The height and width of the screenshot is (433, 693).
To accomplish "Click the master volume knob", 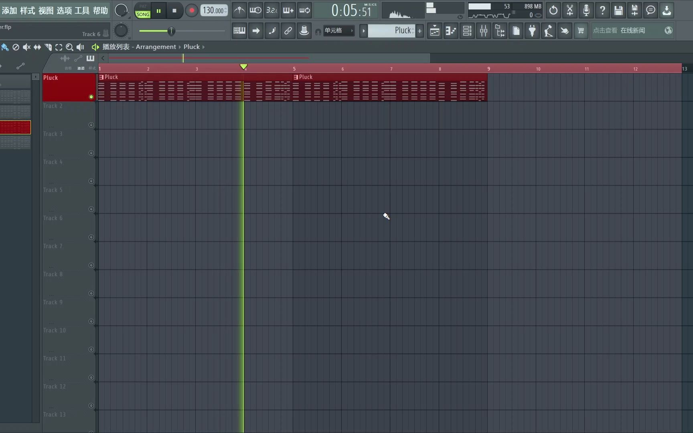I will coord(121,10).
